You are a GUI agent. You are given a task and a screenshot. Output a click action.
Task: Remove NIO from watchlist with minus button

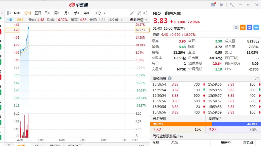(256, 27)
